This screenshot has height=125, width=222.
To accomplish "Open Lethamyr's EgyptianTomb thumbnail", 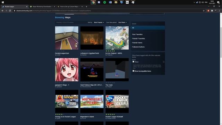I will click(92, 38).
